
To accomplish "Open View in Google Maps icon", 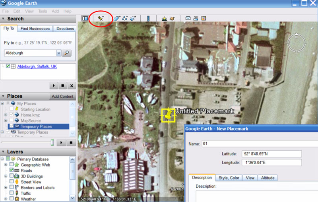I will 204,18.
